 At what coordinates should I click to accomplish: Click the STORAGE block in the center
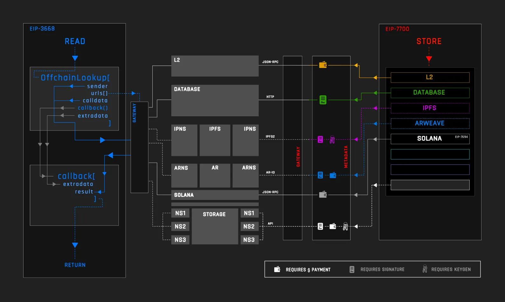click(x=215, y=226)
